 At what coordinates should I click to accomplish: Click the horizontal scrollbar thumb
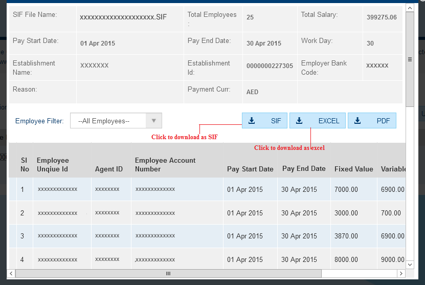tap(168, 274)
